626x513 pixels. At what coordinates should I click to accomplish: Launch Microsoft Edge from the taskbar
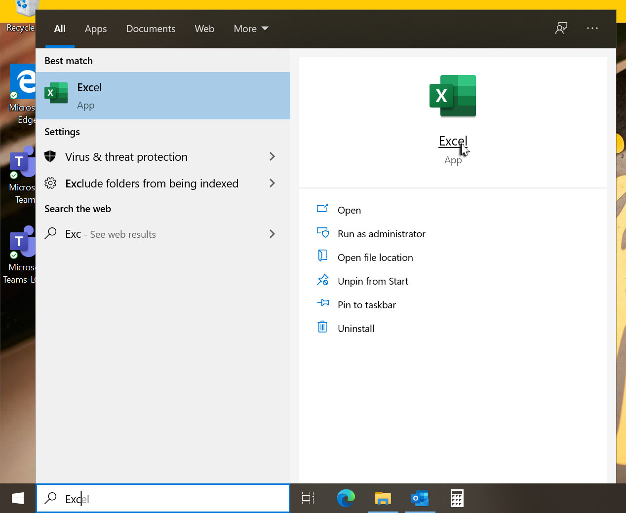click(x=346, y=498)
